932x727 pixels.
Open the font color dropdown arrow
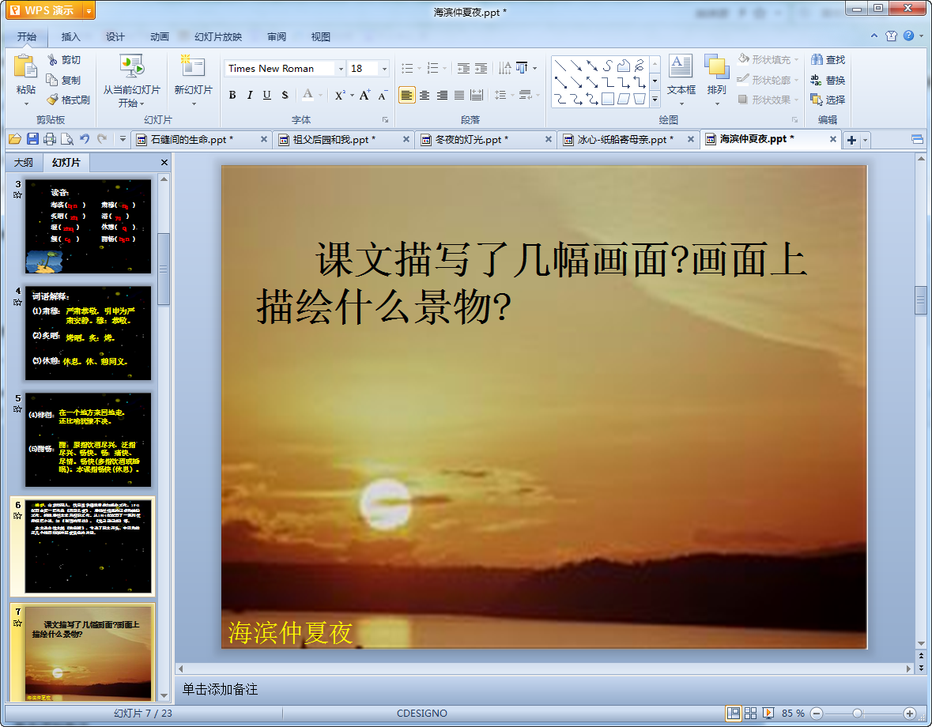[320, 95]
